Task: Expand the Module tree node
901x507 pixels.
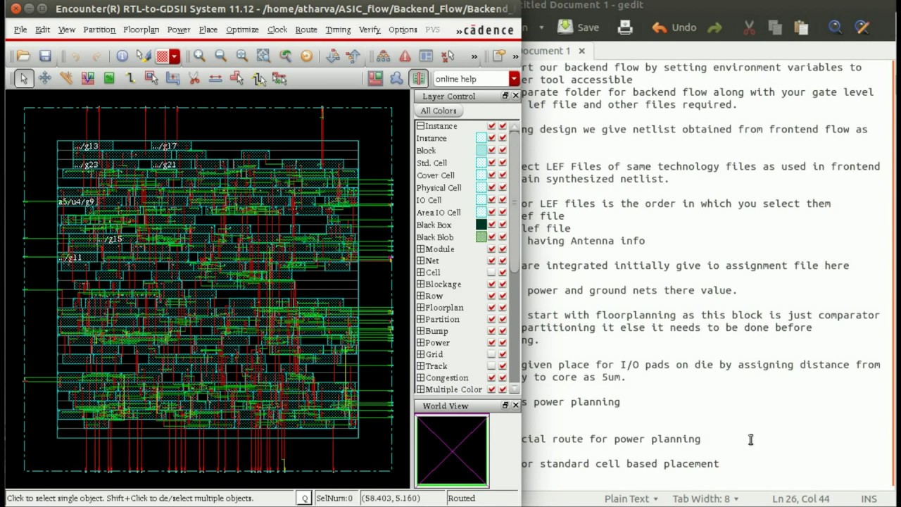Action: [x=420, y=249]
